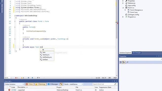Expand the Program.cs node

tap(123, 17)
